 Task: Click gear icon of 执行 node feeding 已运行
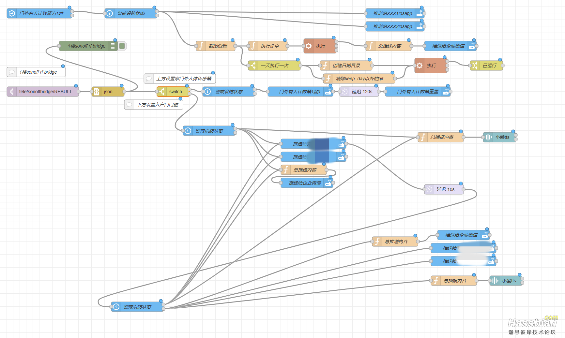[x=420, y=66]
